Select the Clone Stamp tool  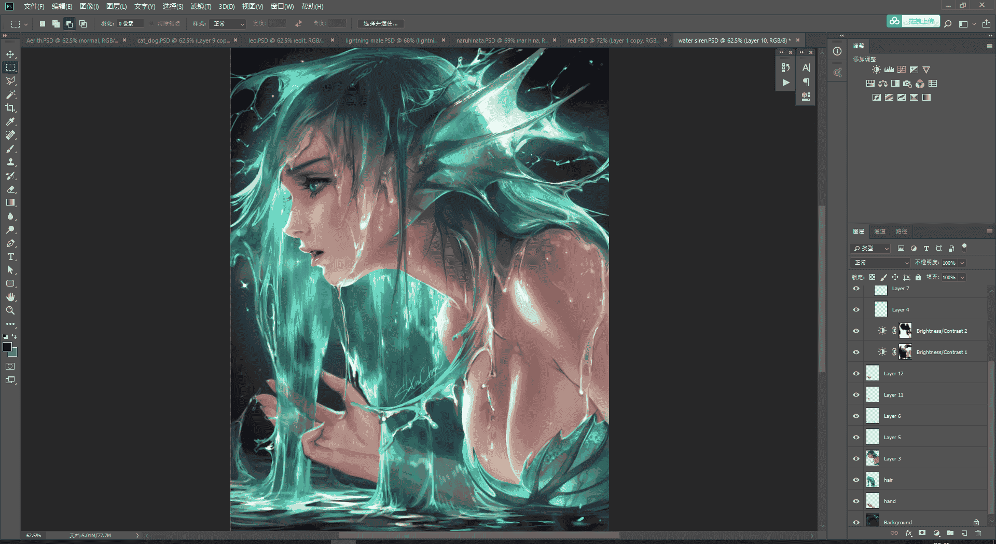click(x=10, y=162)
